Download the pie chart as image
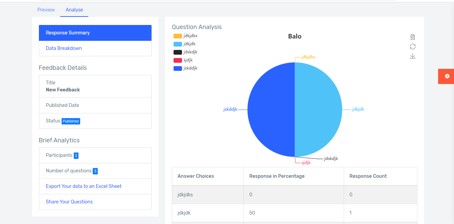The height and width of the screenshot is (224, 454). tap(412, 56)
